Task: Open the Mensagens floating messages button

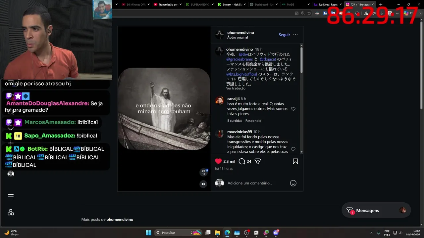Action: coord(376,210)
